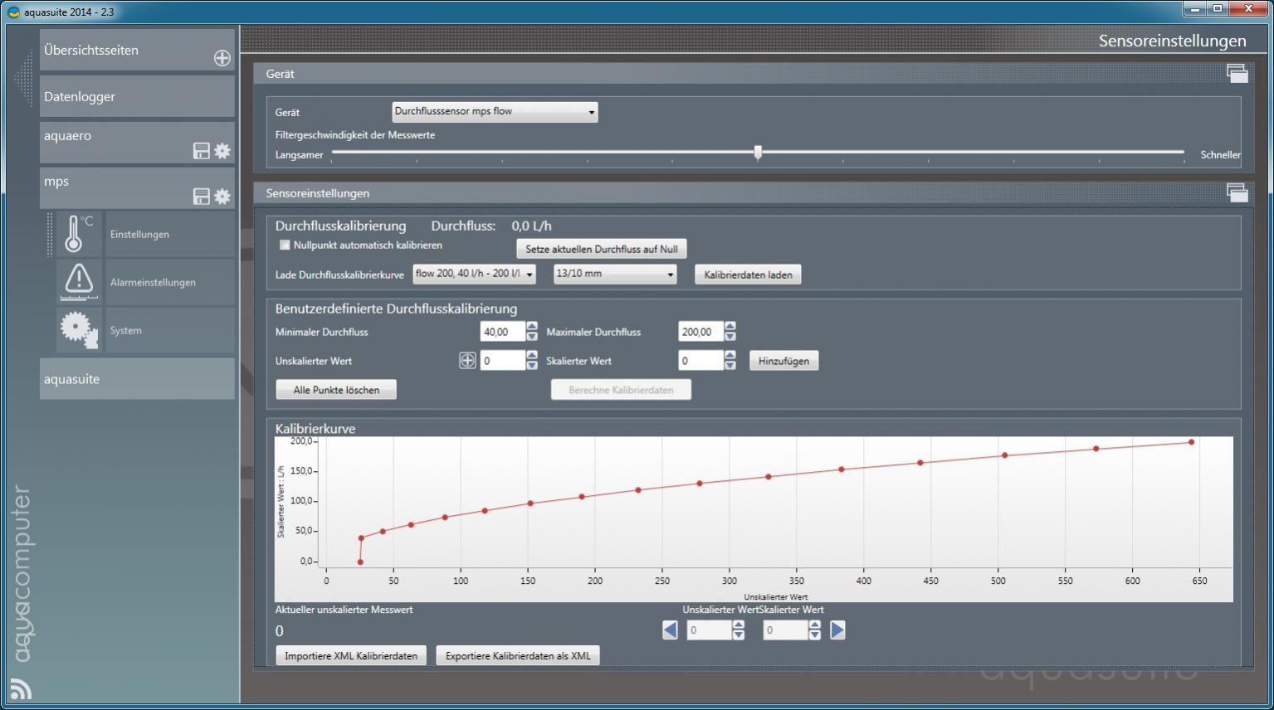Go to next calibration point arrow
Viewport: 1274px width, 710px height.
[x=837, y=630]
